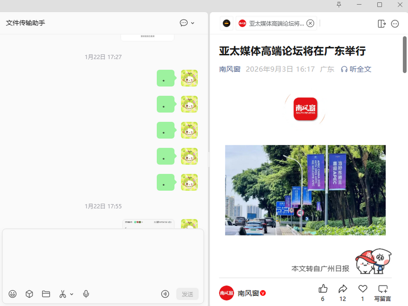Switch to the dark-icon browser tab
This screenshot has width=408, height=306.
pyautogui.click(x=226, y=23)
